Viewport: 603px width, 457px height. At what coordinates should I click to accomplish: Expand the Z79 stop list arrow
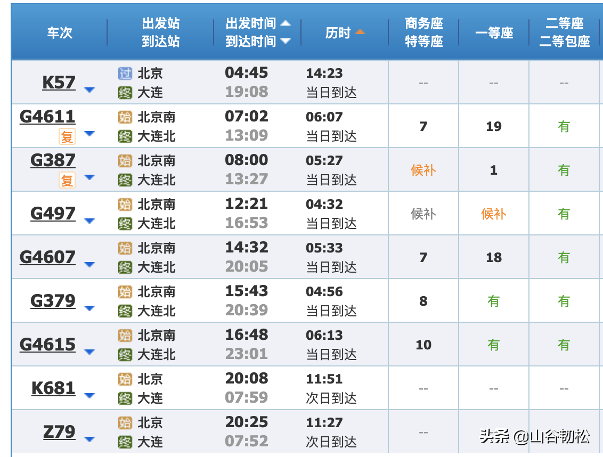89,439
